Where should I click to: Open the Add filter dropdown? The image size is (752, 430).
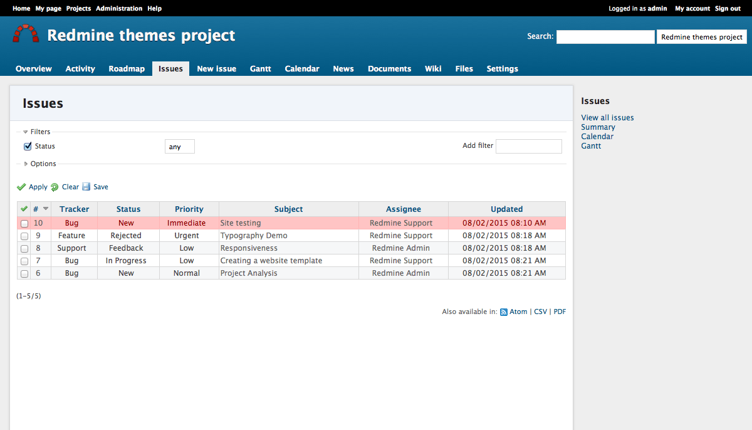pos(529,146)
